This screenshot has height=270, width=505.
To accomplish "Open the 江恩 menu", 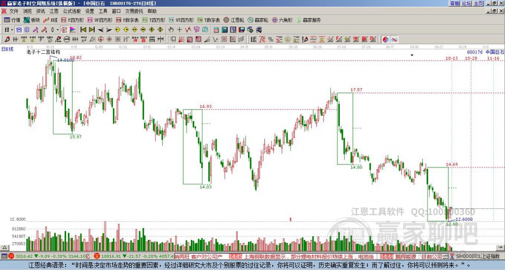I will (54, 11).
